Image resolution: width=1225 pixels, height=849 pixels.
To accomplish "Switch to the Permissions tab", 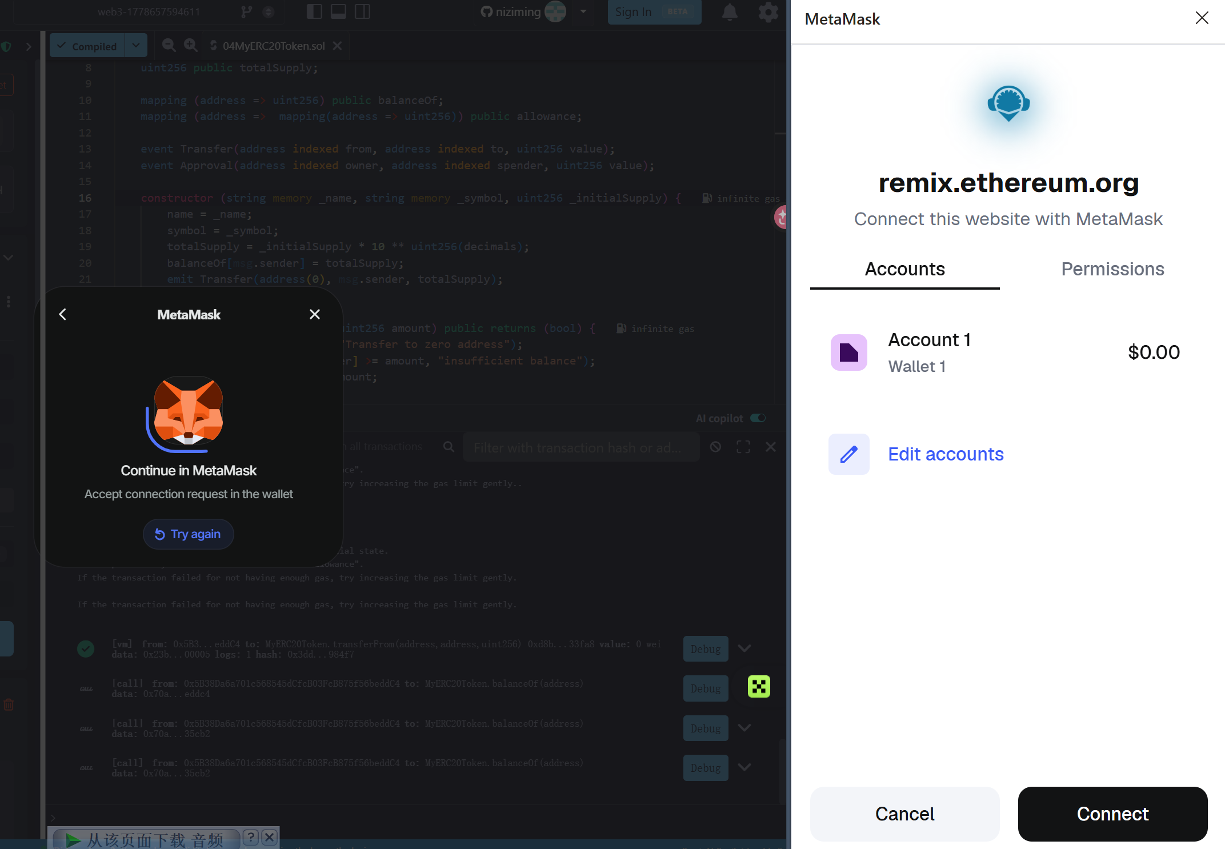I will click(1112, 269).
